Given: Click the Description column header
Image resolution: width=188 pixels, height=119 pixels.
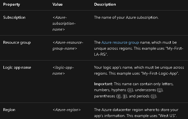Looking at the screenshot, I should 105,5.
